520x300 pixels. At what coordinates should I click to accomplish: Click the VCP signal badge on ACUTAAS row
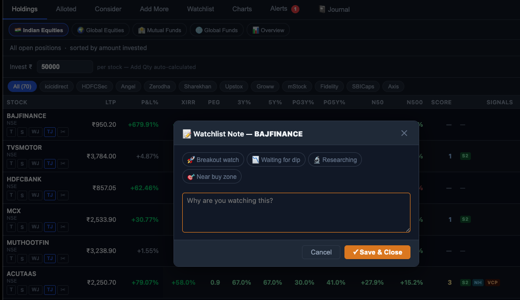[x=492, y=282]
